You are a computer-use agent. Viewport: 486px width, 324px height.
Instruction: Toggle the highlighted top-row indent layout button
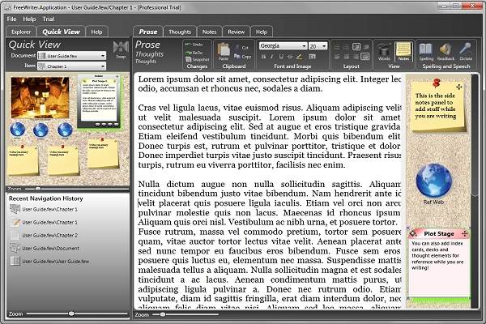click(356, 47)
